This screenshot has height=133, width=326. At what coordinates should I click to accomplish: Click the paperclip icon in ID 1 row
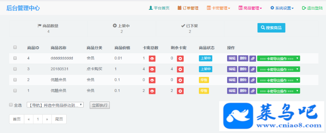[252, 91]
